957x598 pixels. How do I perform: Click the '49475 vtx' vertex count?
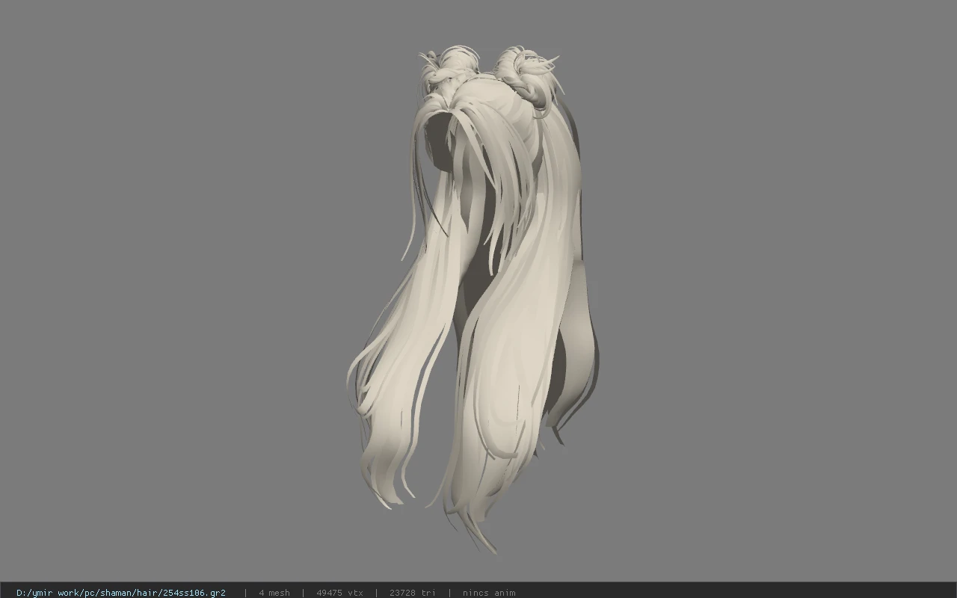pos(339,593)
